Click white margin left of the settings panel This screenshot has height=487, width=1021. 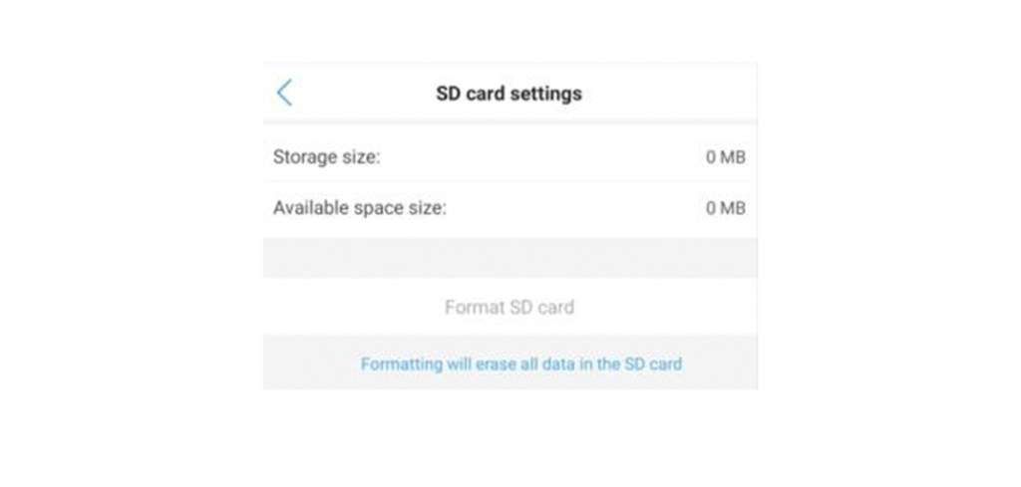tap(130, 239)
